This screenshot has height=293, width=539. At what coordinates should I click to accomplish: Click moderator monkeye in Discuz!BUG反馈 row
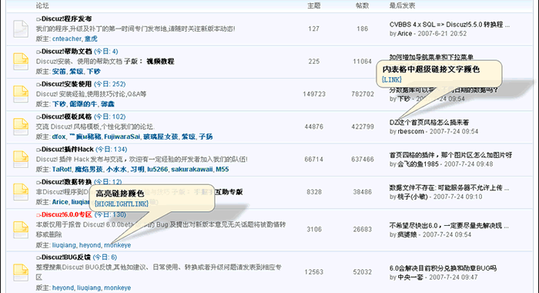[x=118, y=288]
